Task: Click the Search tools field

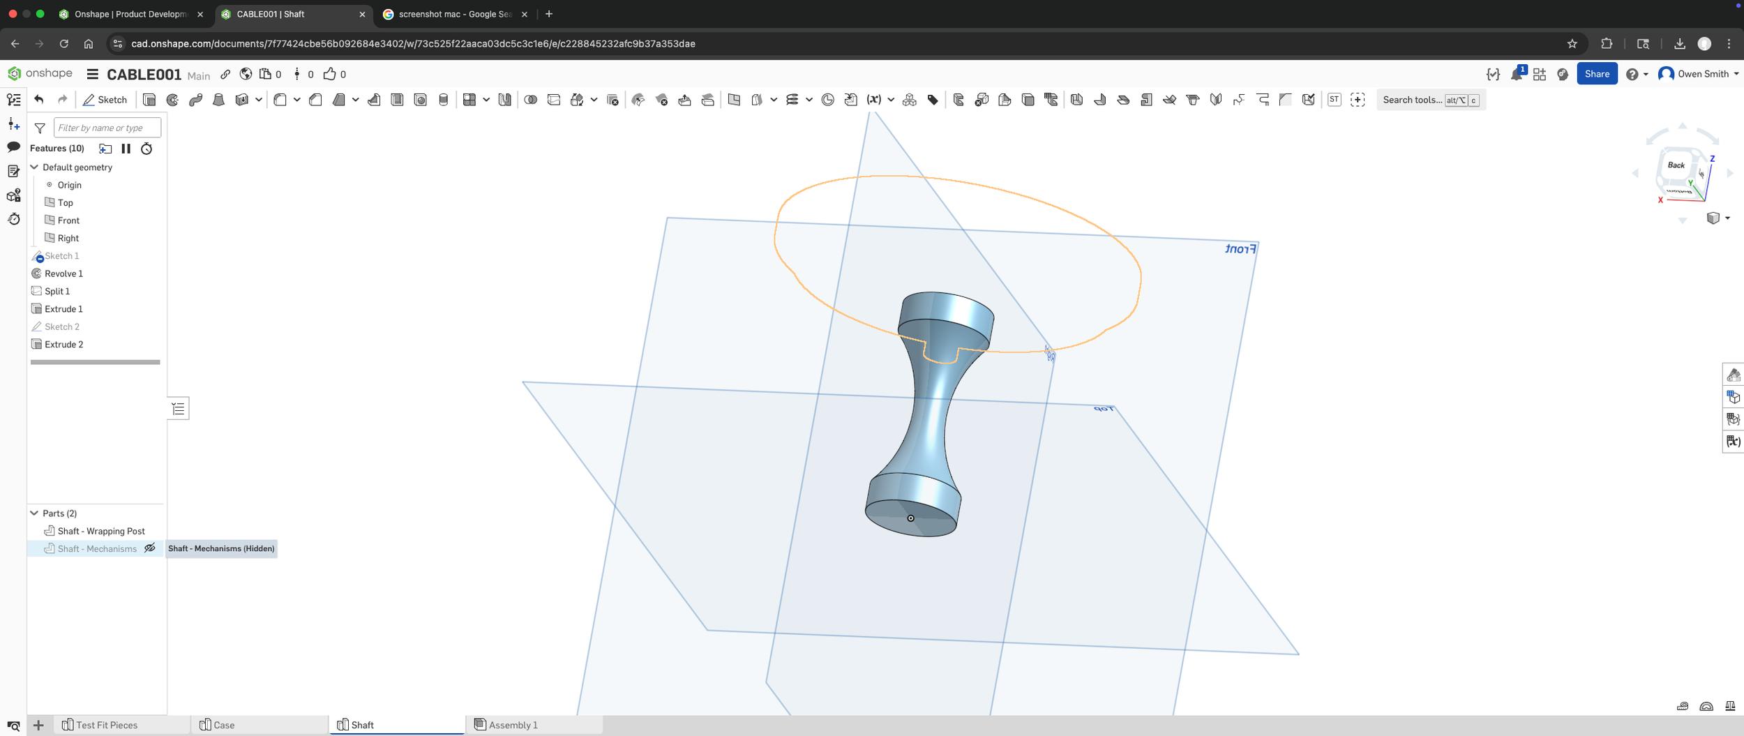Action: (1431, 100)
